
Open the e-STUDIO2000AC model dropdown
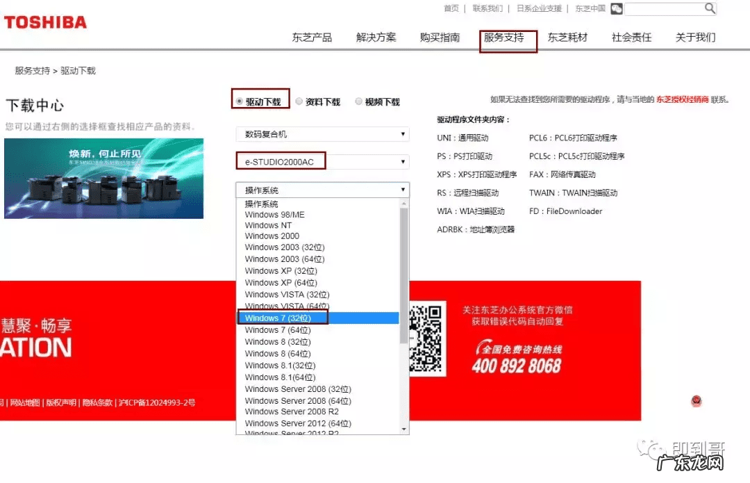[x=324, y=161]
